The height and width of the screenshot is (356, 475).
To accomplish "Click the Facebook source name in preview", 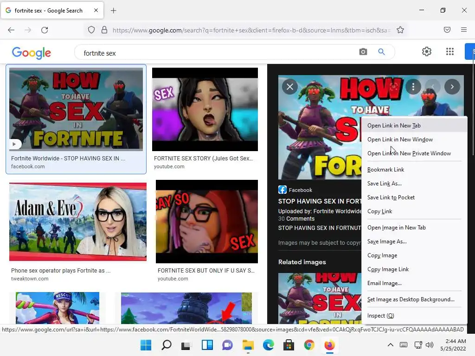I will [x=300, y=190].
